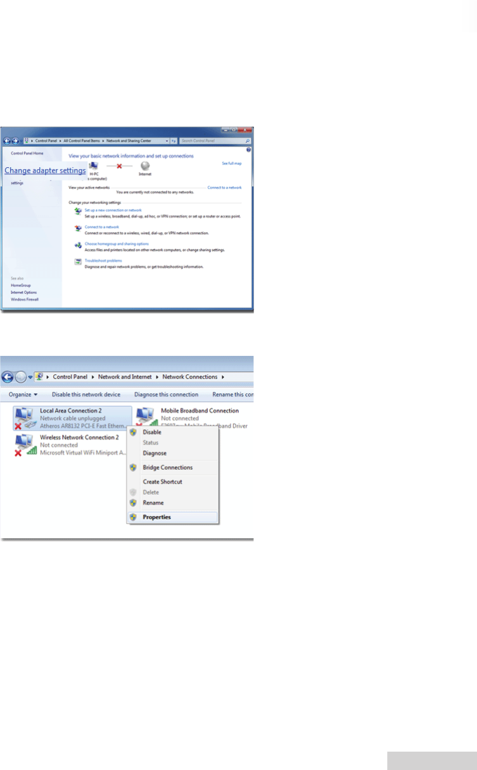
Task: Click Connect to a network beside active networks
Action: (224, 187)
